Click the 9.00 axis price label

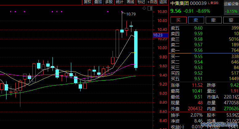(x=163, y=94)
